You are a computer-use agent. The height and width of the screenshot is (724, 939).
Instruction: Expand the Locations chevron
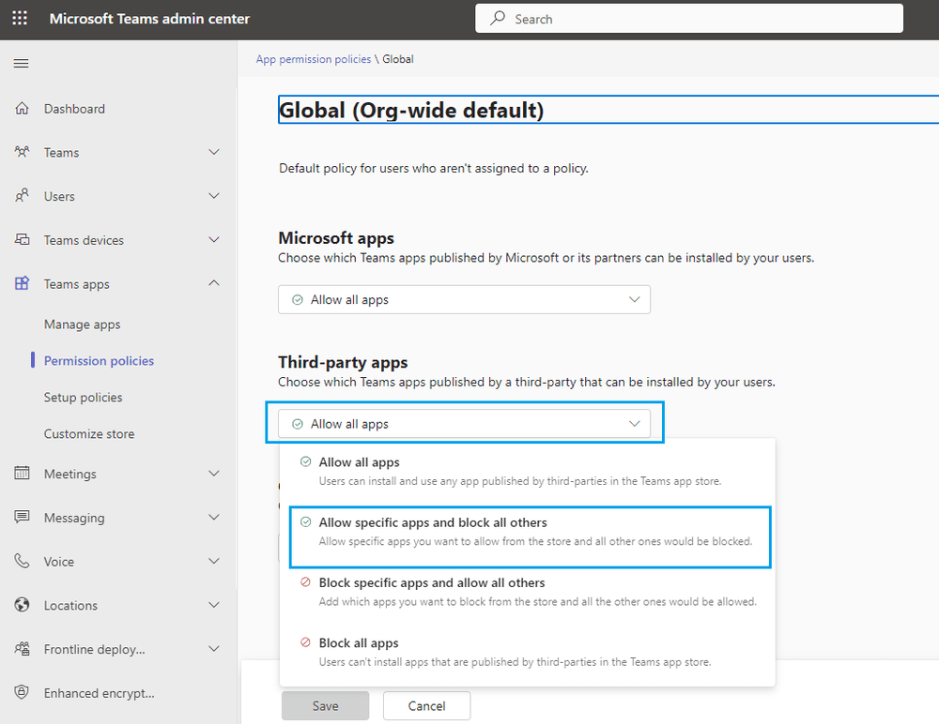tap(214, 604)
